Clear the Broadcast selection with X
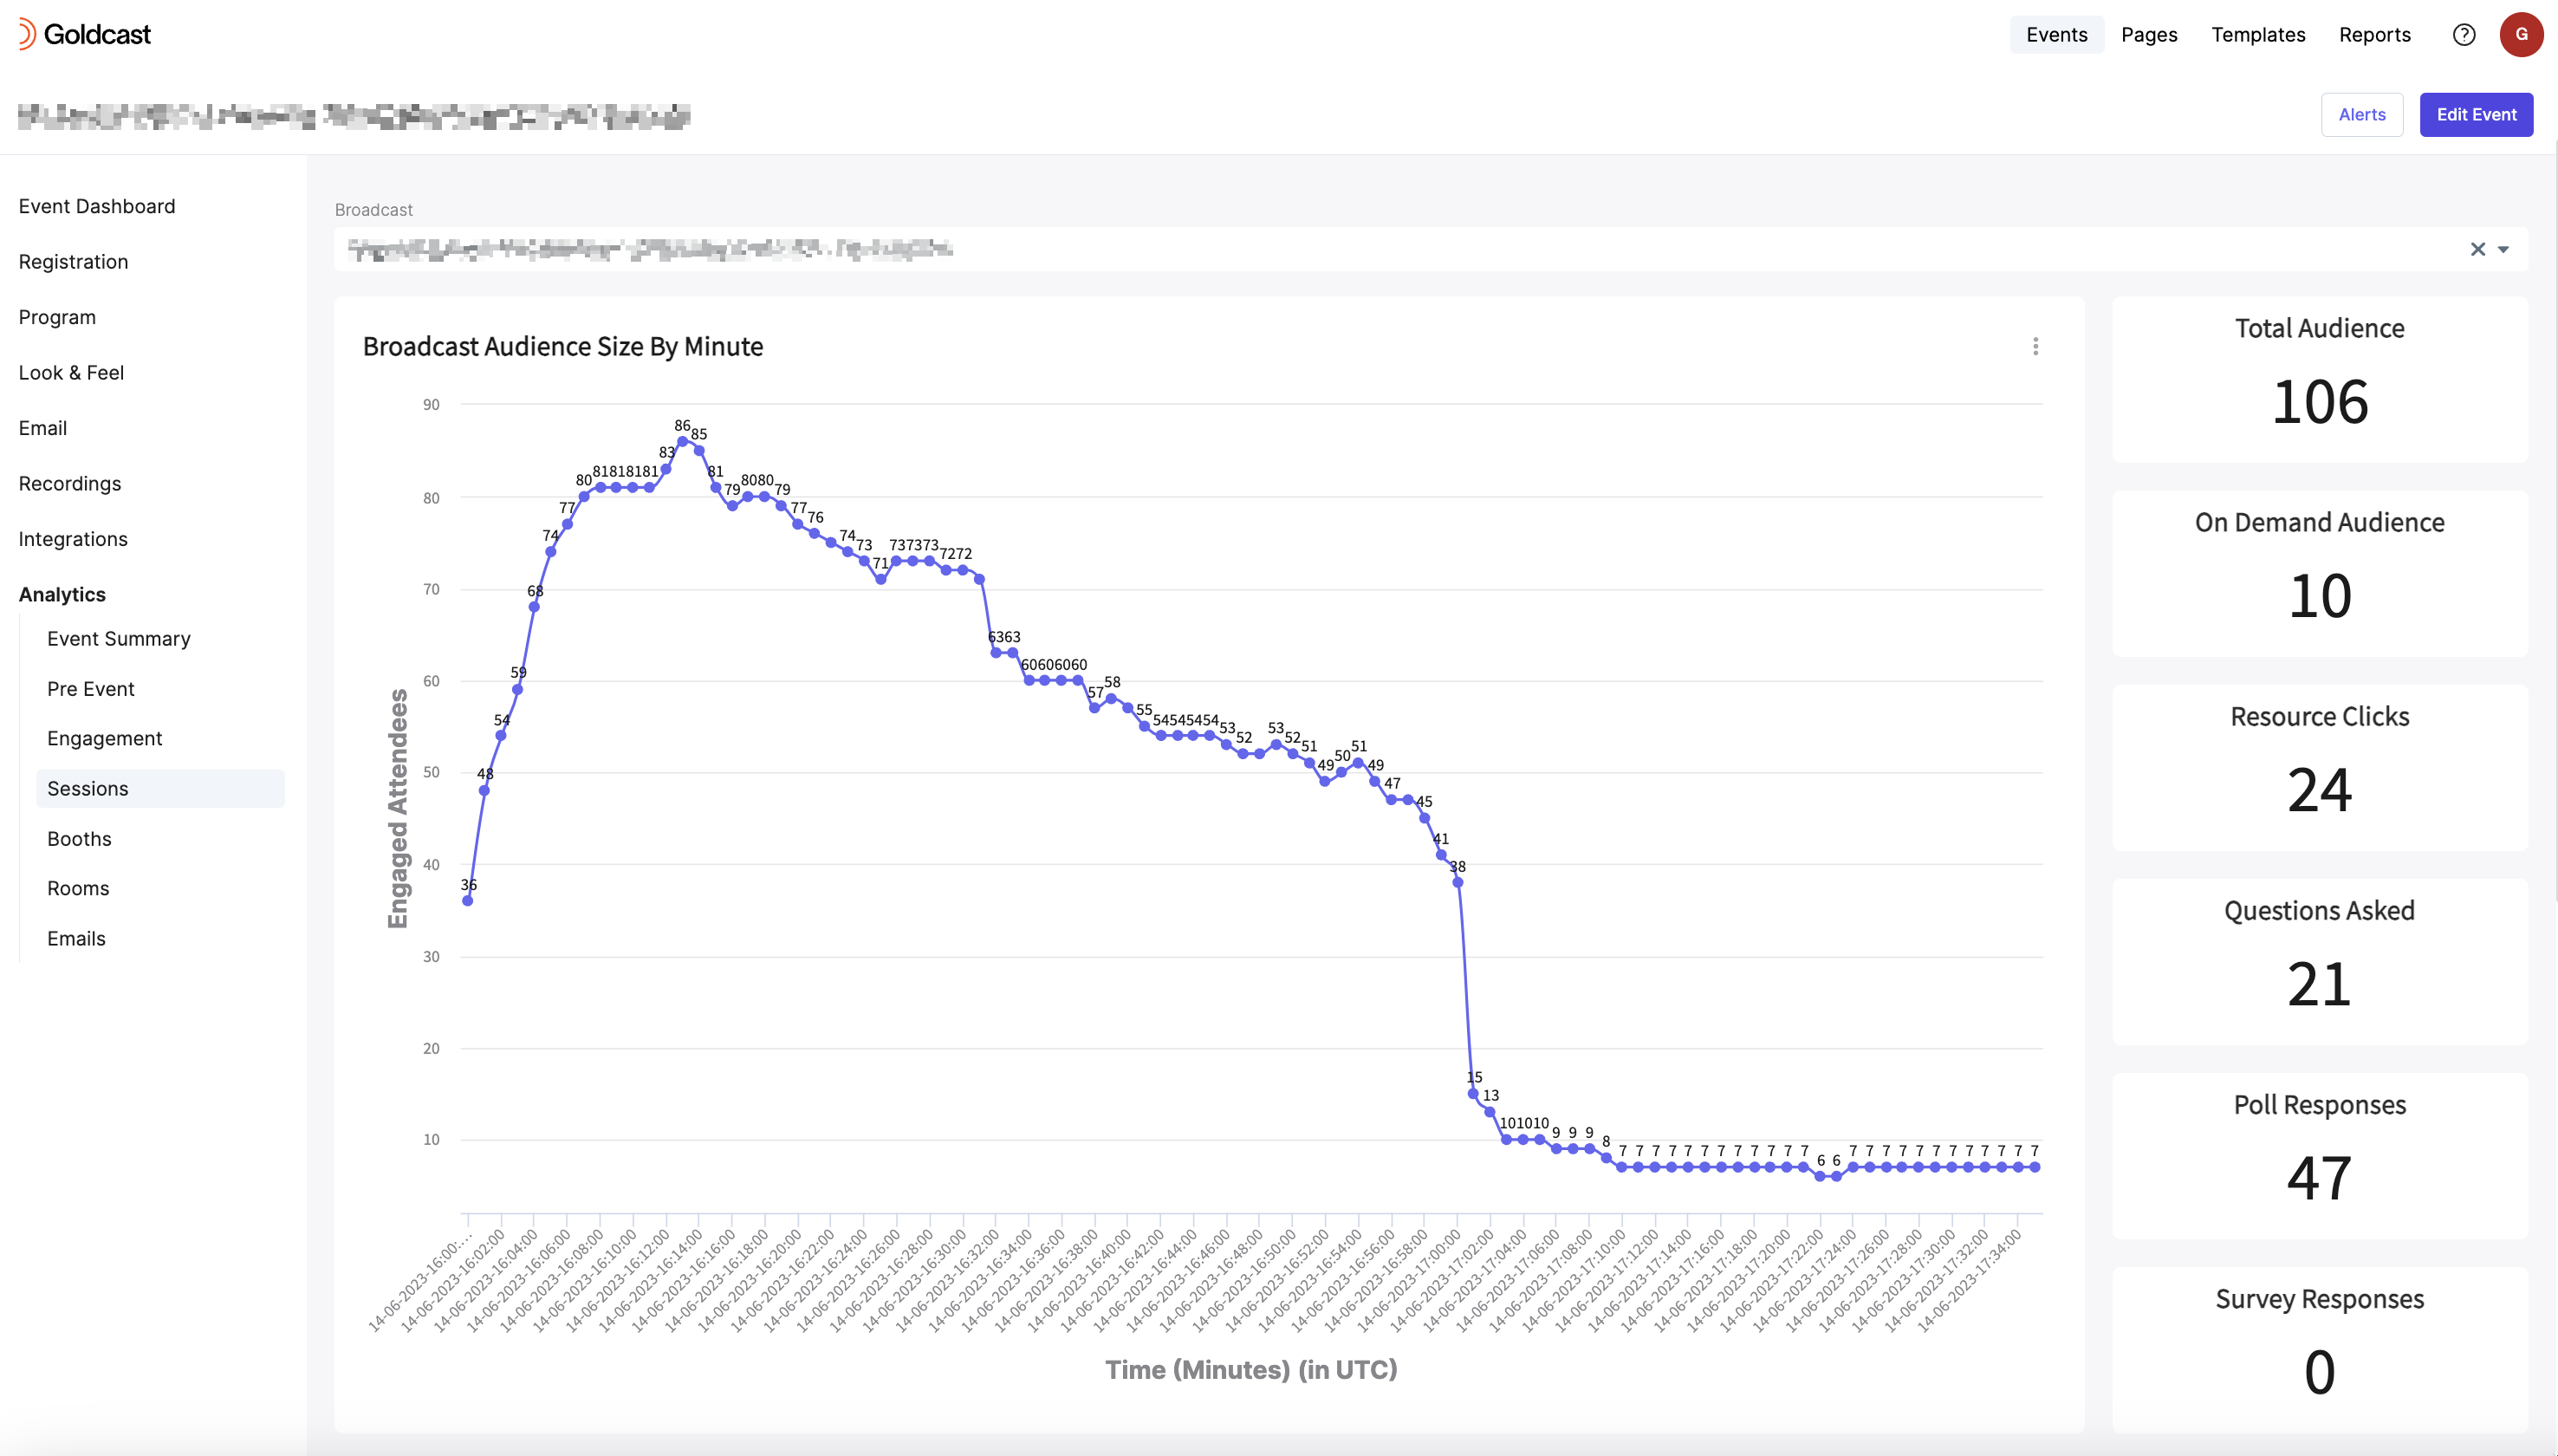Screen dimensions: 2558x1456 tap(2477, 249)
